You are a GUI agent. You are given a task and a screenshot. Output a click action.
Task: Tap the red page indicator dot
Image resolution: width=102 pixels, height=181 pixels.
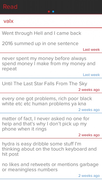pos(49,11)
